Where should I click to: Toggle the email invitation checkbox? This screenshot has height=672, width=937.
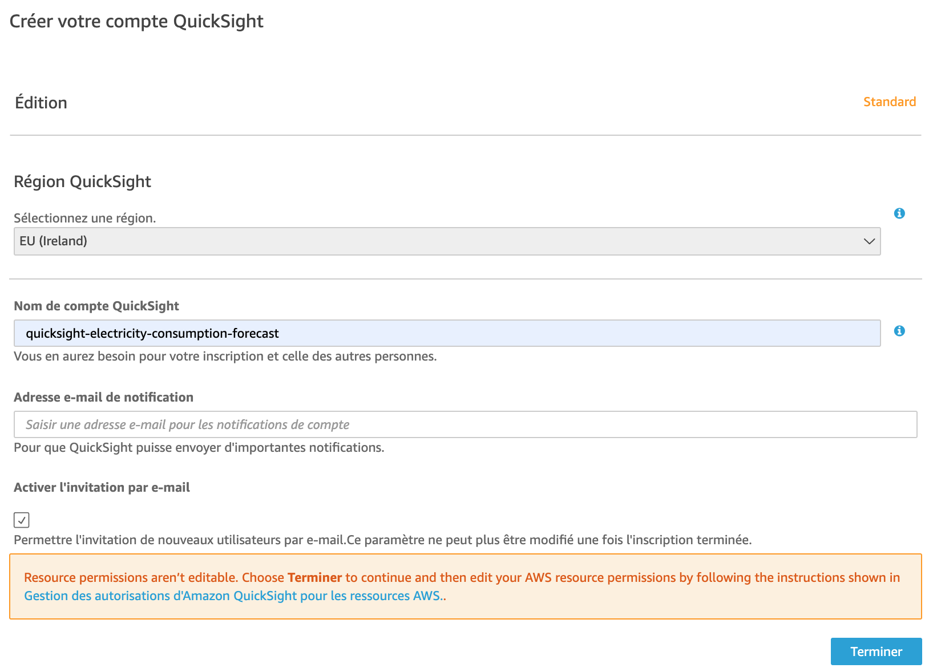pyautogui.click(x=22, y=520)
